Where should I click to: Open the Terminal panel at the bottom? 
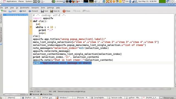pyautogui.click(x=34, y=94)
